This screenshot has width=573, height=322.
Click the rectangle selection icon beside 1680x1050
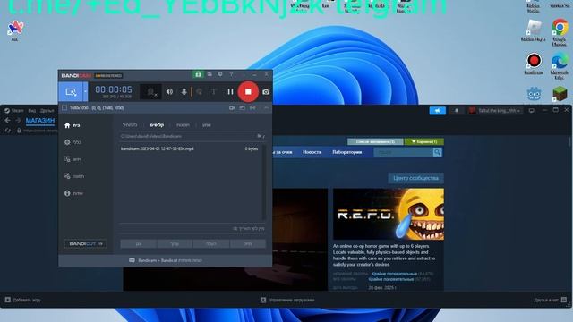pyautogui.click(x=64, y=108)
